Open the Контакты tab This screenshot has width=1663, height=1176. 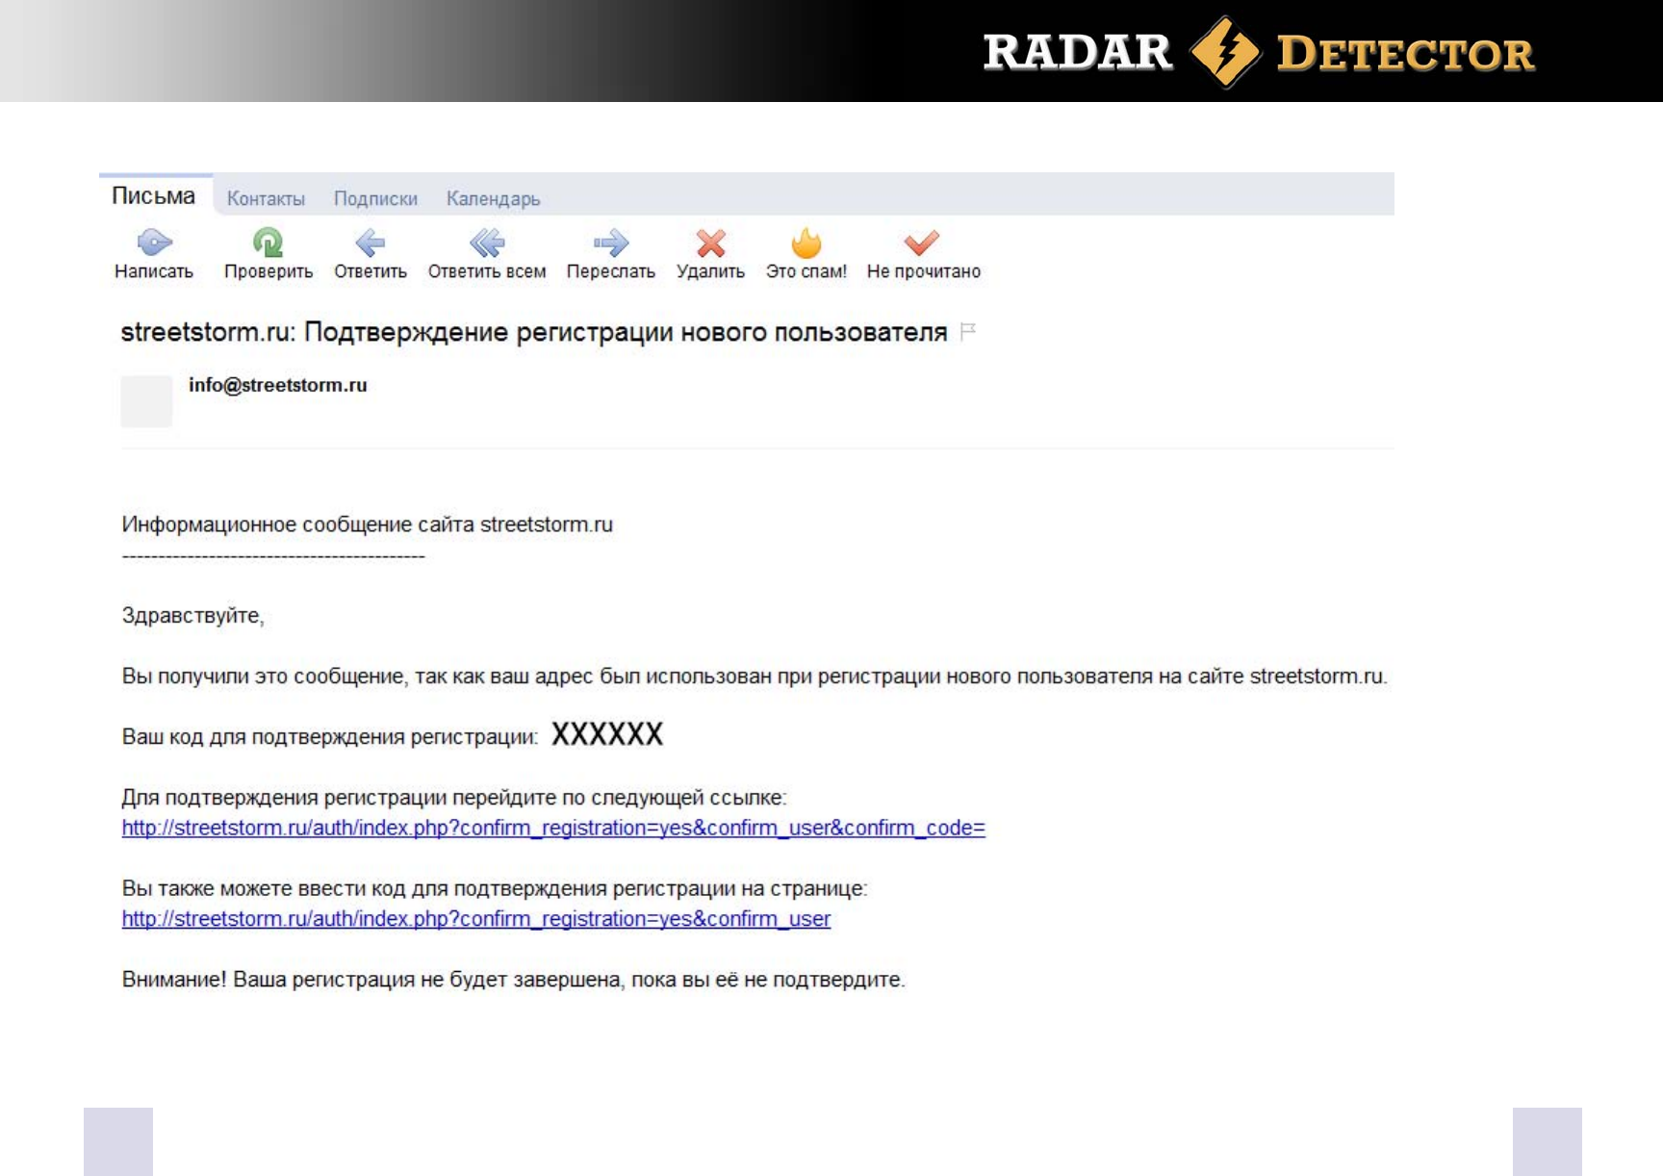266,199
